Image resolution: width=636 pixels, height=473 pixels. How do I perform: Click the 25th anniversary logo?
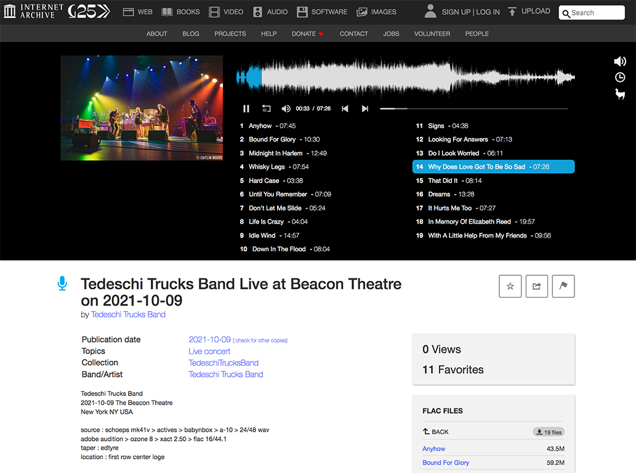coord(89,11)
